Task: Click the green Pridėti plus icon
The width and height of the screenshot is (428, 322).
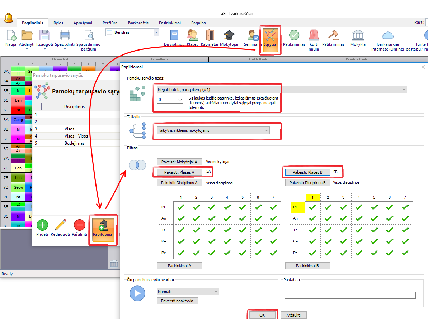Action: click(42, 225)
